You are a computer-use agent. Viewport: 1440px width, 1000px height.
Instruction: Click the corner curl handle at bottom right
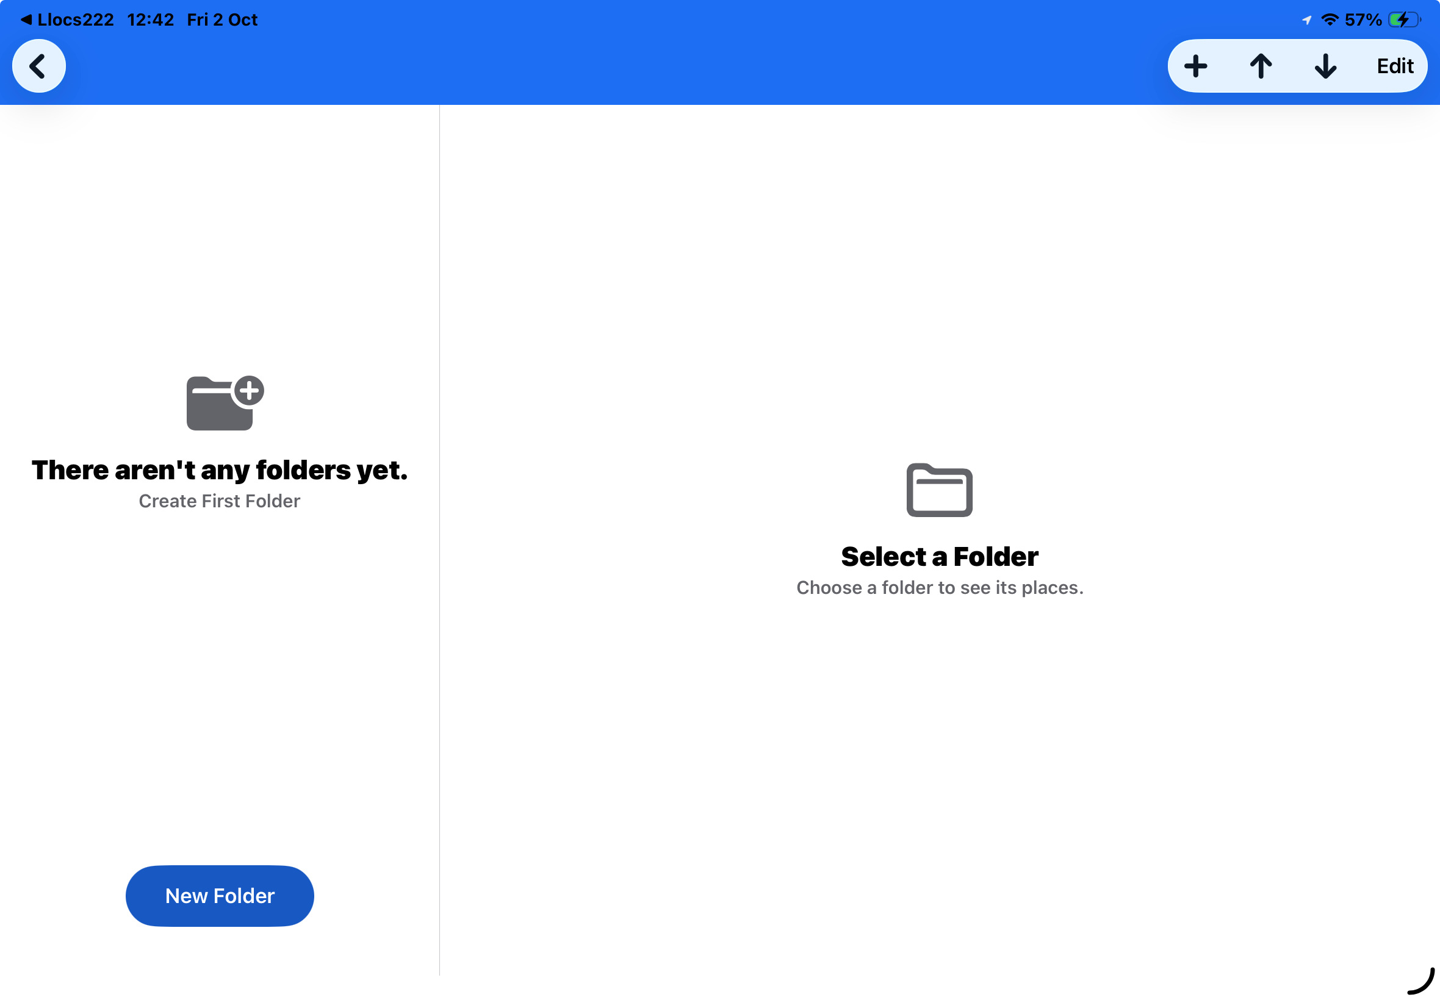pyautogui.click(x=1420, y=980)
